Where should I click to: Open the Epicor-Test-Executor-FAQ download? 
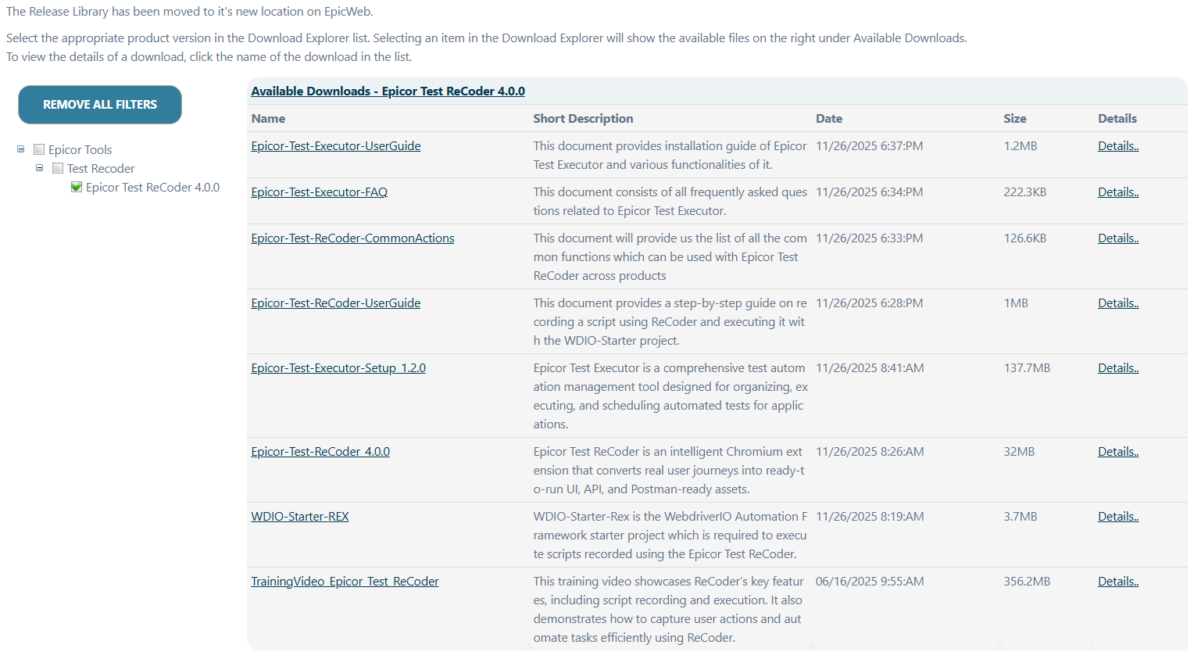coord(319,192)
